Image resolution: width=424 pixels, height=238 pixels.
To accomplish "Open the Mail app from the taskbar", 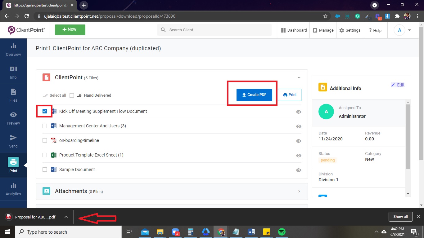I will click(145, 232).
